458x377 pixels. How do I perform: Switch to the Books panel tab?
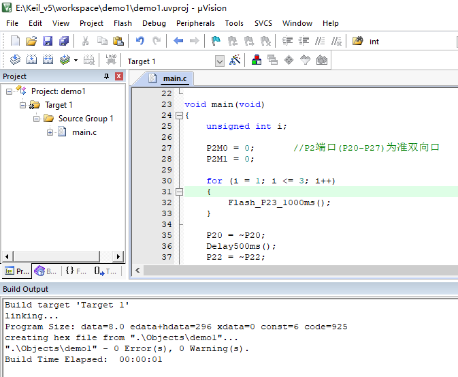[46, 271]
